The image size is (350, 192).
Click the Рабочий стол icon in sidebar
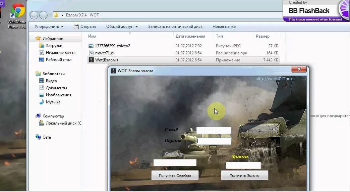pyautogui.click(x=42, y=60)
